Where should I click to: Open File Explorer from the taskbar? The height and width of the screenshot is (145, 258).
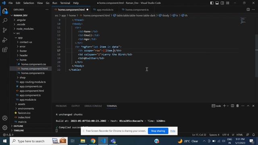tap(83, 141)
